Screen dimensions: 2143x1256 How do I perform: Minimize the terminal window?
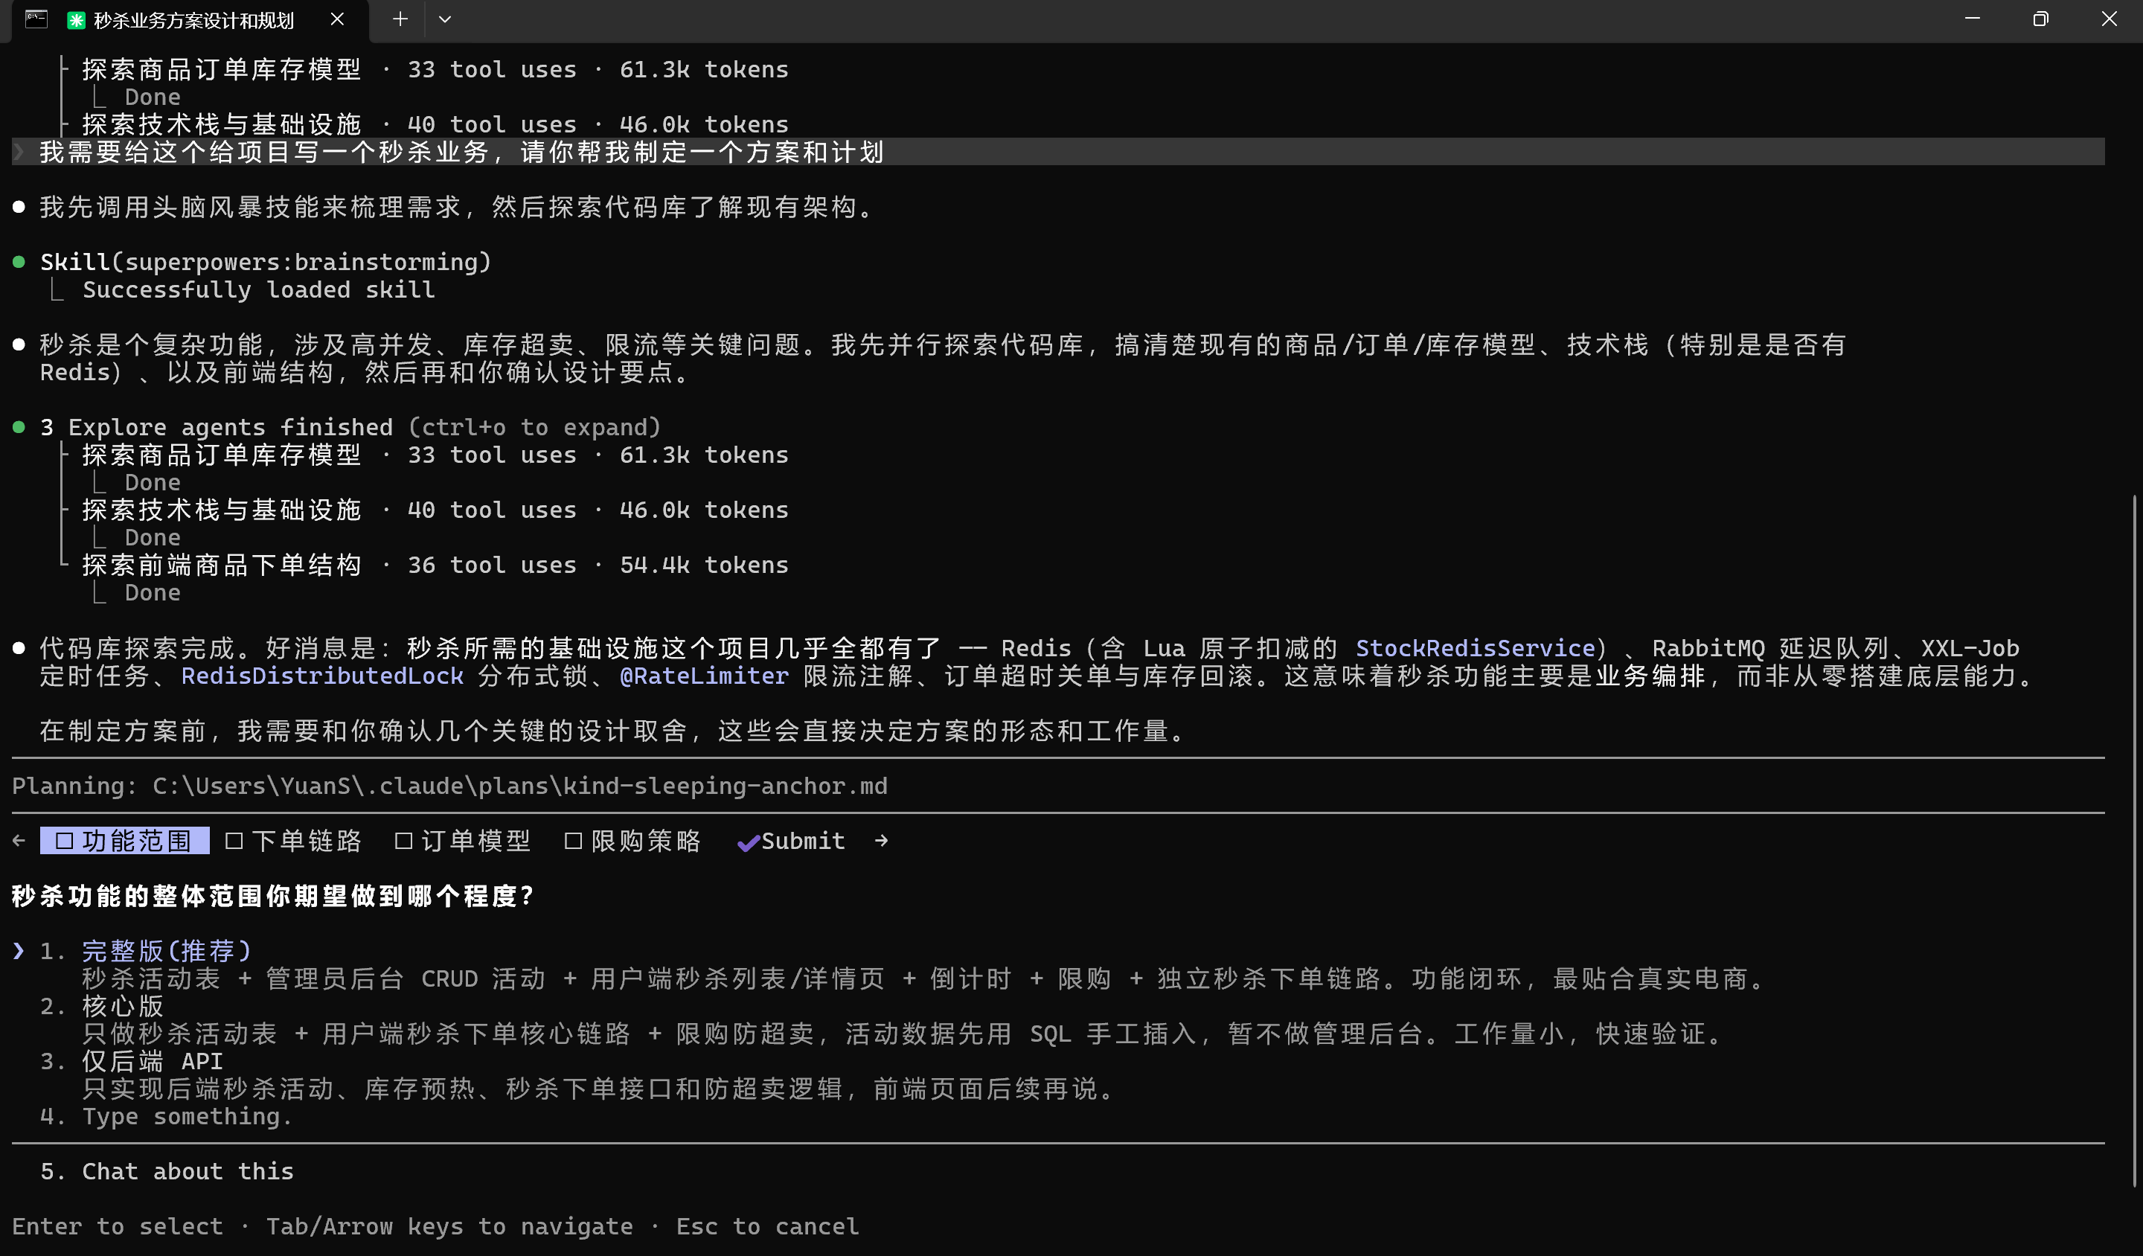1972,19
